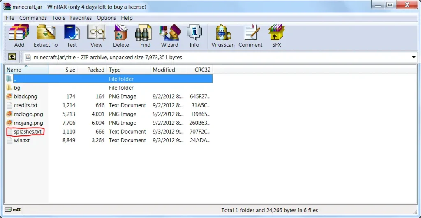Open the File menu
The width and height of the screenshot is (421, 218).
(x=10, y=18)
